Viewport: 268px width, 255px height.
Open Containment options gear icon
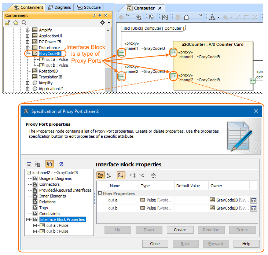(102, 23)
